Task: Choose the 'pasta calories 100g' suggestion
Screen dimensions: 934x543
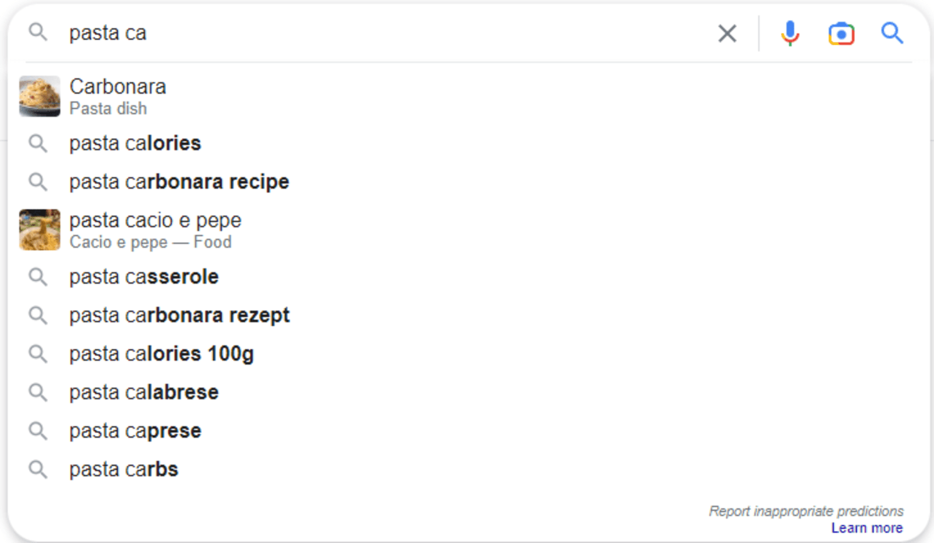Action: coord(161,354)
